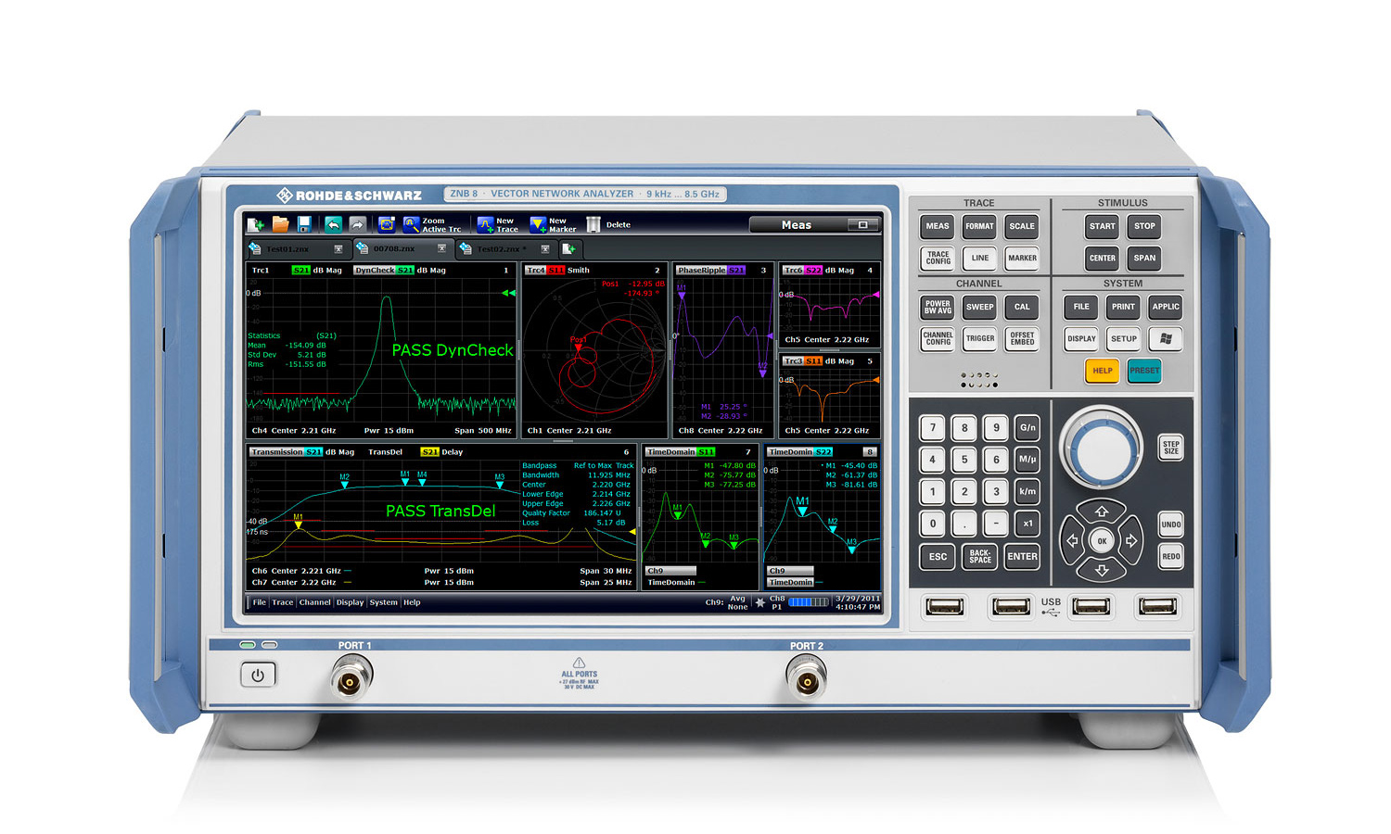Add a marker with New Marker icon

[538, 224]
